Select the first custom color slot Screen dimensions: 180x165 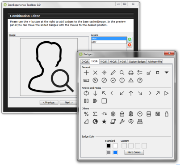[124, 146]
